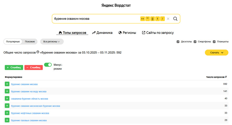Apply the square brackets operator

[x=153, y=19]
